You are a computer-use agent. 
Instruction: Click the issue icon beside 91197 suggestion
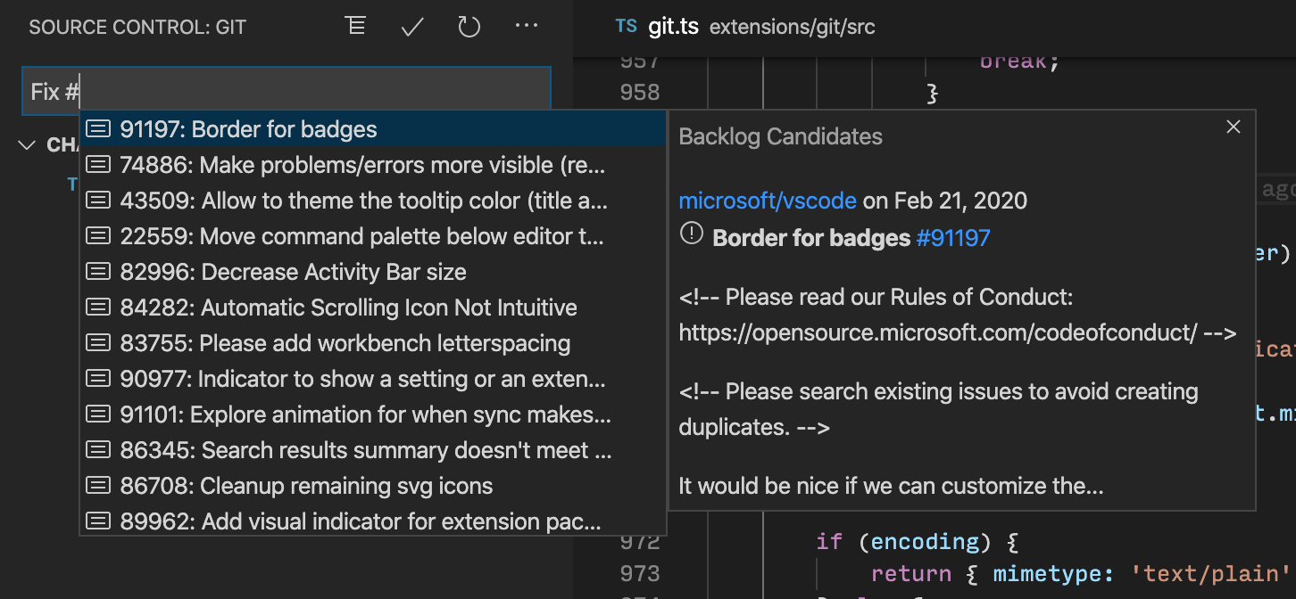click(98, 127)
